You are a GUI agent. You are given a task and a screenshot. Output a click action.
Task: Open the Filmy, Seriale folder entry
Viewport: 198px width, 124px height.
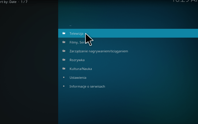[x=128, y=42]
